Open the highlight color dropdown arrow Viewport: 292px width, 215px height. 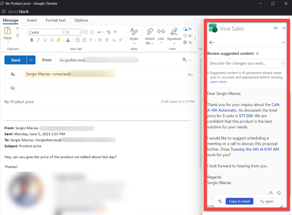coord(63,40)
